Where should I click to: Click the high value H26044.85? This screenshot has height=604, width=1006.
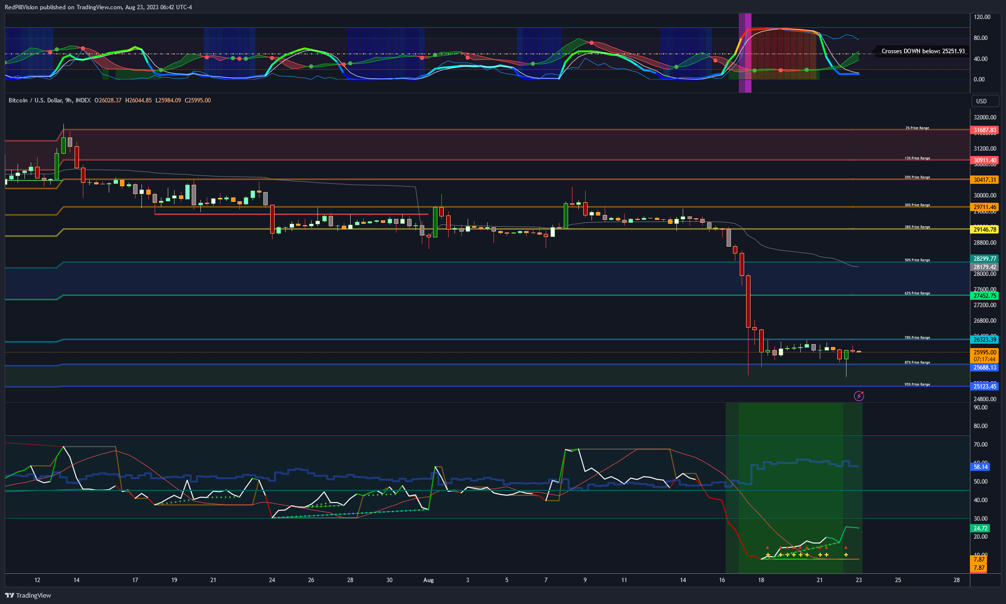click(138, 100)
